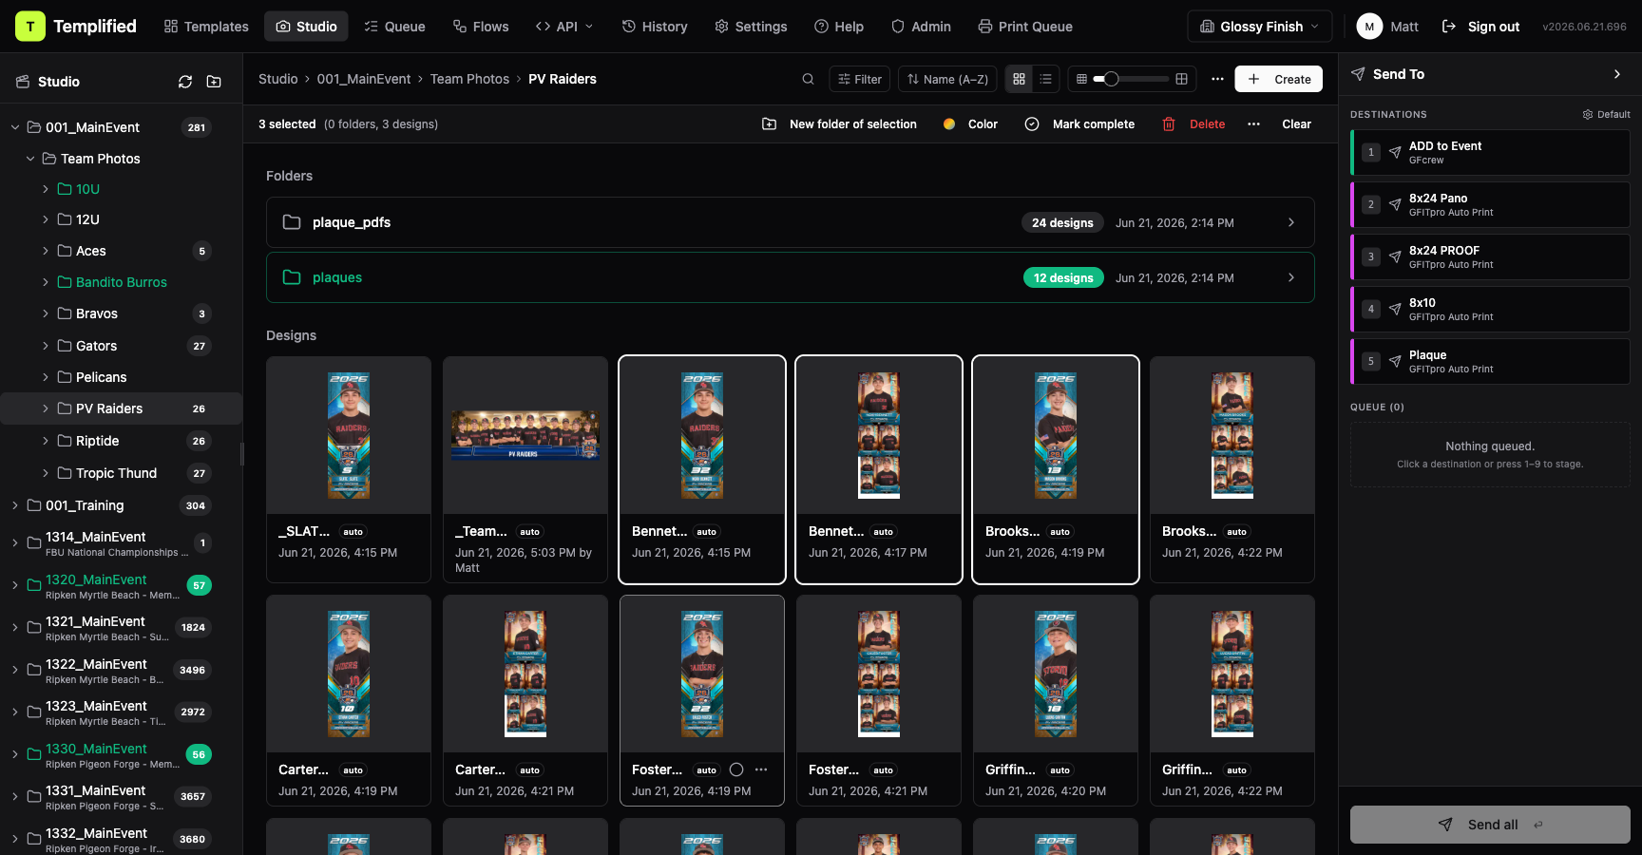Click the Mark complete check icon
The image size is (1642, 855).
(x=1032, y=124)
